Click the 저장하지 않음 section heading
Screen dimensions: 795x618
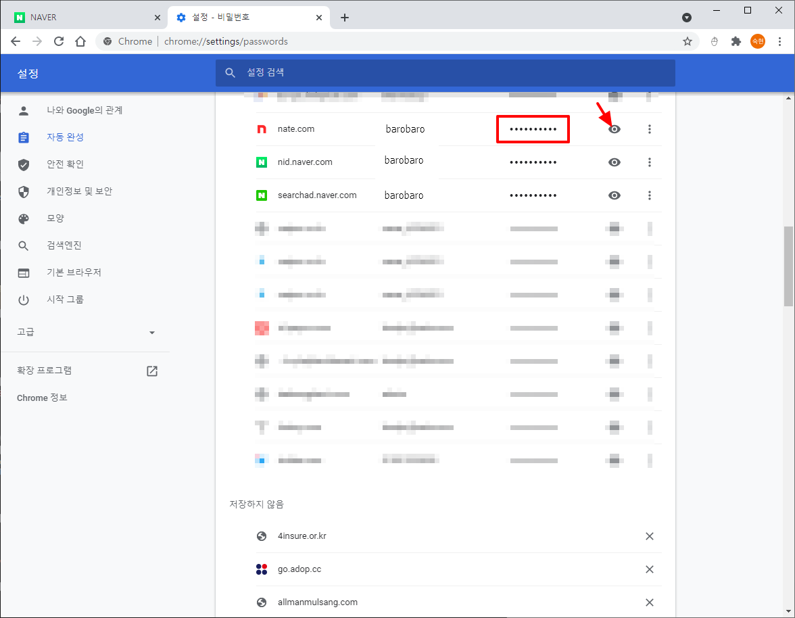pos(257,504)
